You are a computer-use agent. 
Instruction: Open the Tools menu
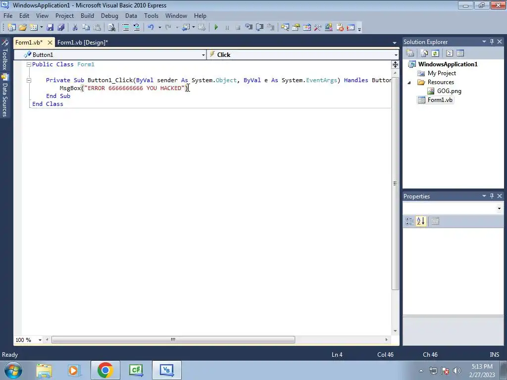(152, 16)
